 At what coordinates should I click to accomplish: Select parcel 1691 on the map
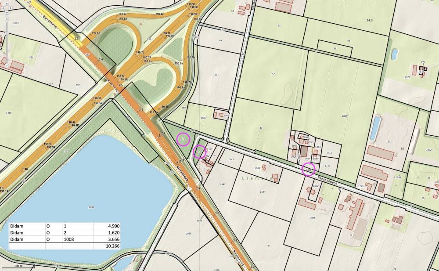click(x=216, y=76)
